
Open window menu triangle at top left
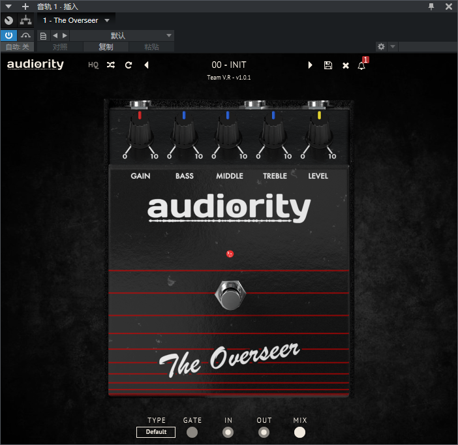[8, 7]
